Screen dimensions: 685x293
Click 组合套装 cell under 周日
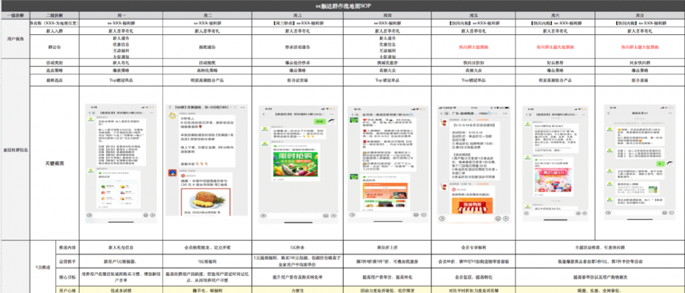[x=639, y=81]
